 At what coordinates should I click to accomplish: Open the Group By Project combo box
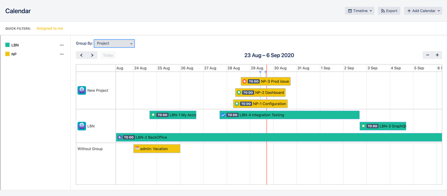pyautogui.click(x=114, y=44)
